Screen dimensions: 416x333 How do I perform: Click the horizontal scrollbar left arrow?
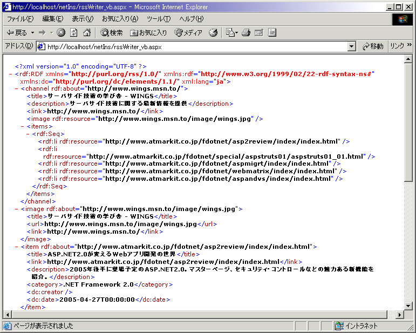[x=8, y=315]
